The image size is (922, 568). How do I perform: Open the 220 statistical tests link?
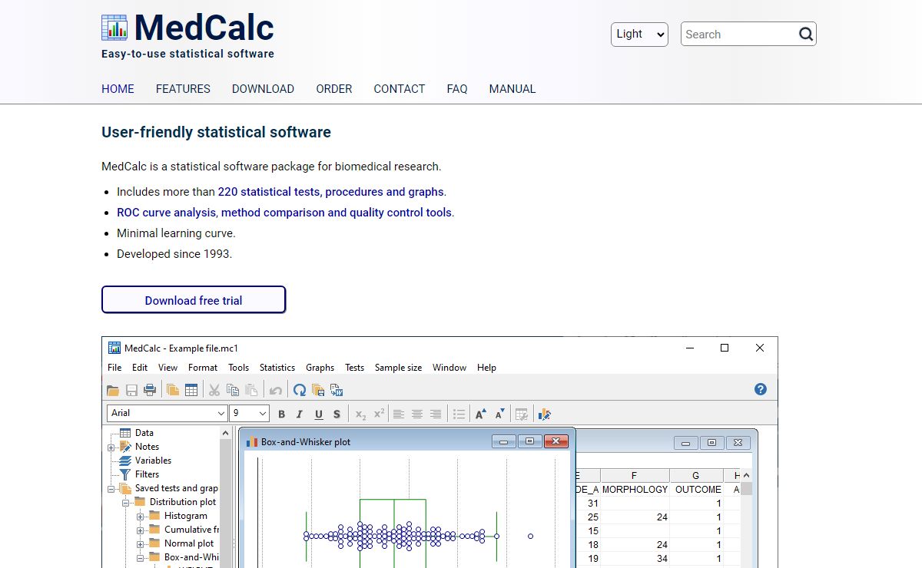coord(330,192)
